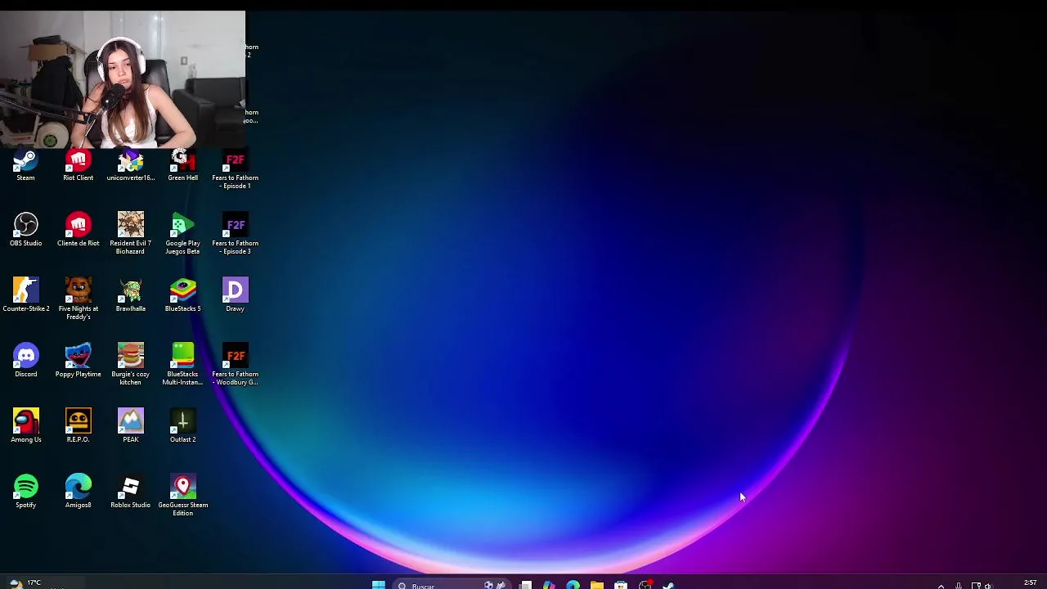Select the Brawlhalla desktop icon
The height and width of the screenshot is (589, 1047).
(130, 295)
